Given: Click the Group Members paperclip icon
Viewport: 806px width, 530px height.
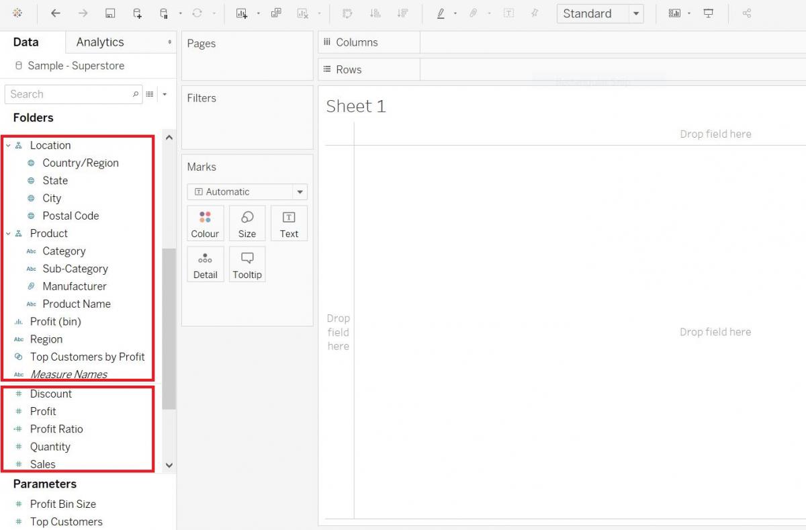Looking at the screenshot, I should coord(474,13).
